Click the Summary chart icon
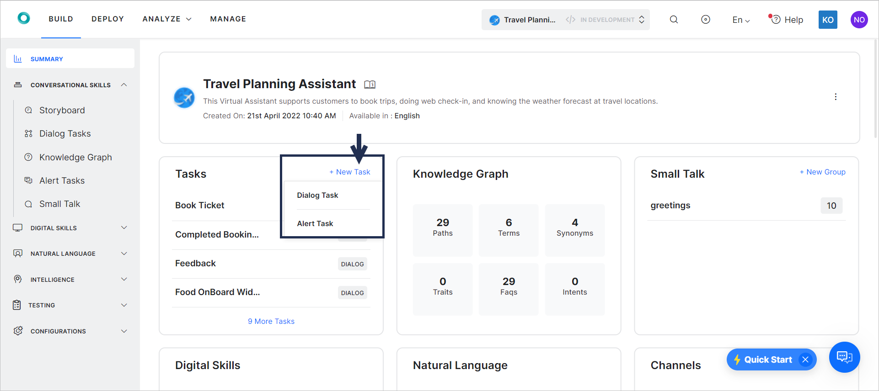The height and width of the screenshot is (391, 879). coord(18,59)
